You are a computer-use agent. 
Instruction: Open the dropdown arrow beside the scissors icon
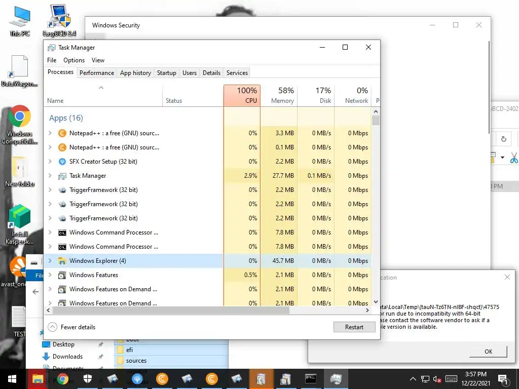pos(502,158)
